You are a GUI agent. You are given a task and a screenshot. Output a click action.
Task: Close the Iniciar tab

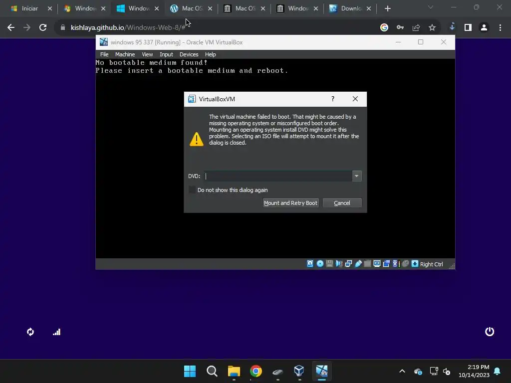tap(50, 8)
